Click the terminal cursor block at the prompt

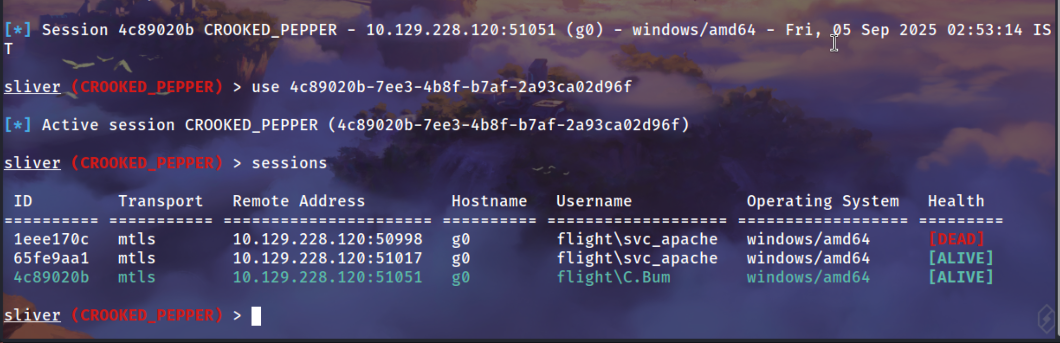256,316
